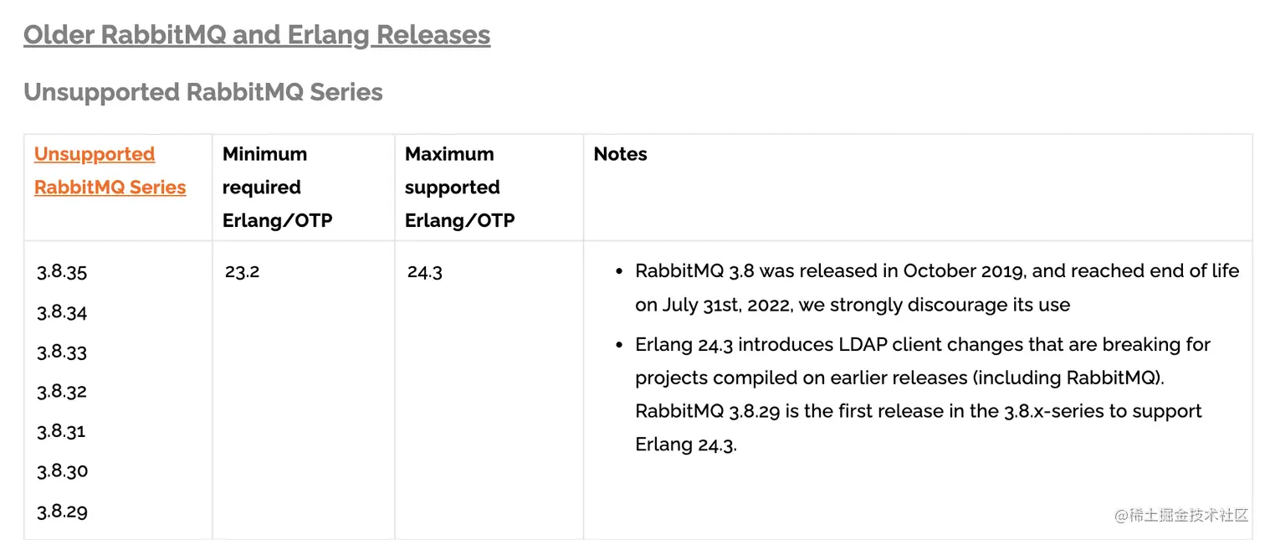The width and height of the screenshot is (1265, 540).
Task: Click the minimum Erlang value 23.2
Action: pyautogui.click(x=242, y=272)
